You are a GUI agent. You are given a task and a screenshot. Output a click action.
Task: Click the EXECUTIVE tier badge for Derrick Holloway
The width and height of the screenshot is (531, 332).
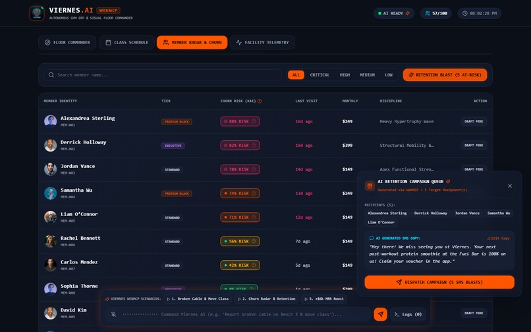(173, 146)
